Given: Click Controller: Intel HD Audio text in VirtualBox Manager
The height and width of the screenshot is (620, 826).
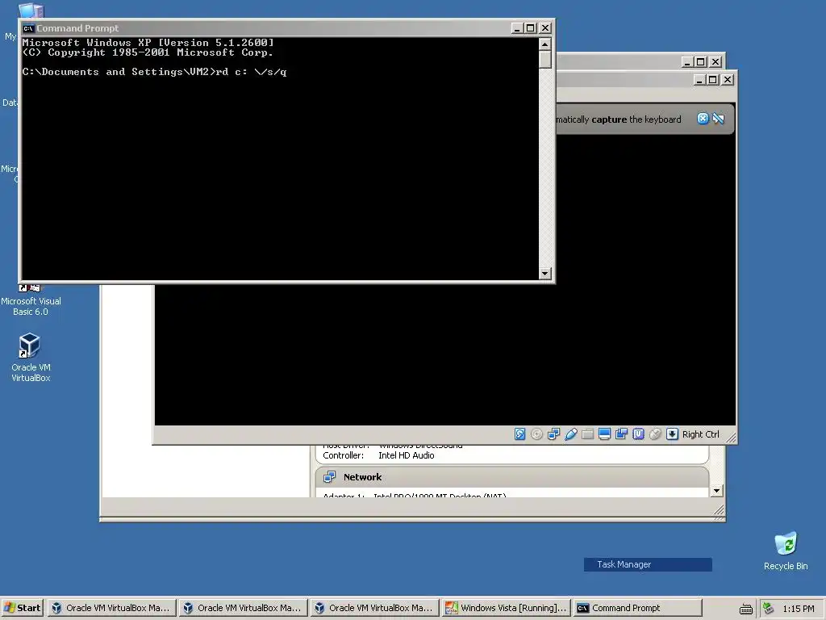Looking at the screenshot, I should 378,455.
